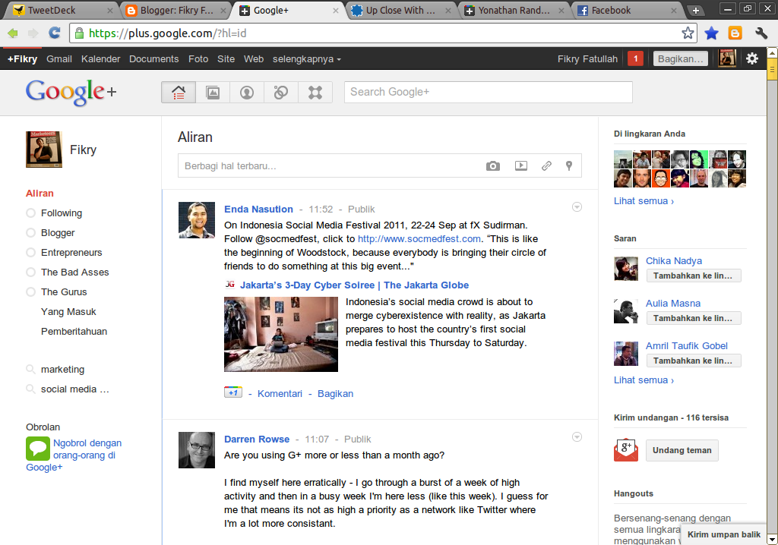Add Aulia Masna to circles
Image resolution: width=778 pixels, height=545 pixels.
[x=693, y=318]
